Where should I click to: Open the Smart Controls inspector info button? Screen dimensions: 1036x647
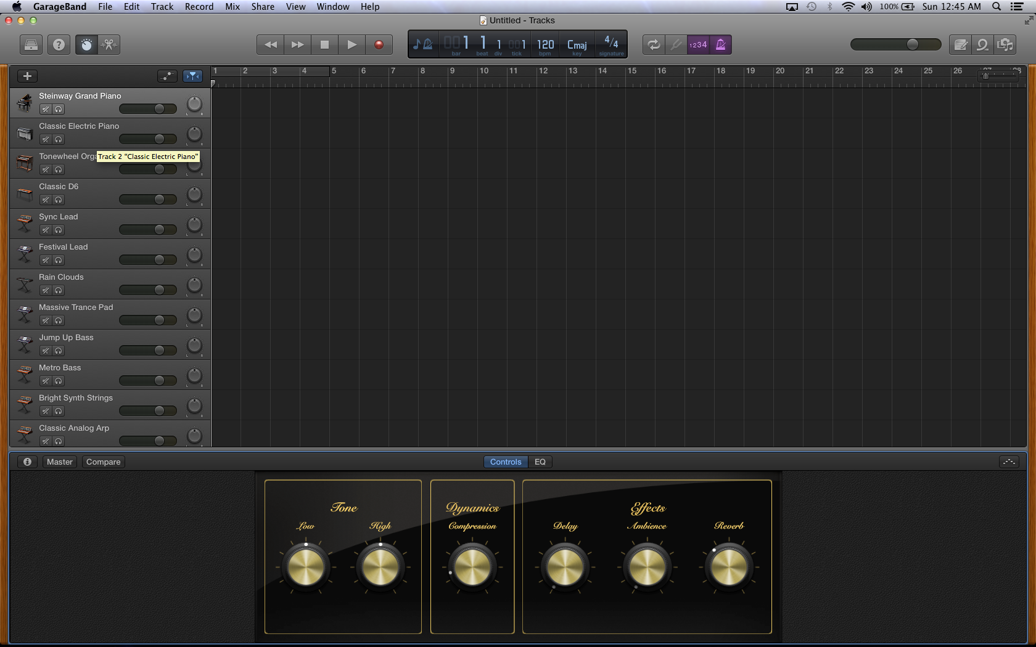pos(27,462)
